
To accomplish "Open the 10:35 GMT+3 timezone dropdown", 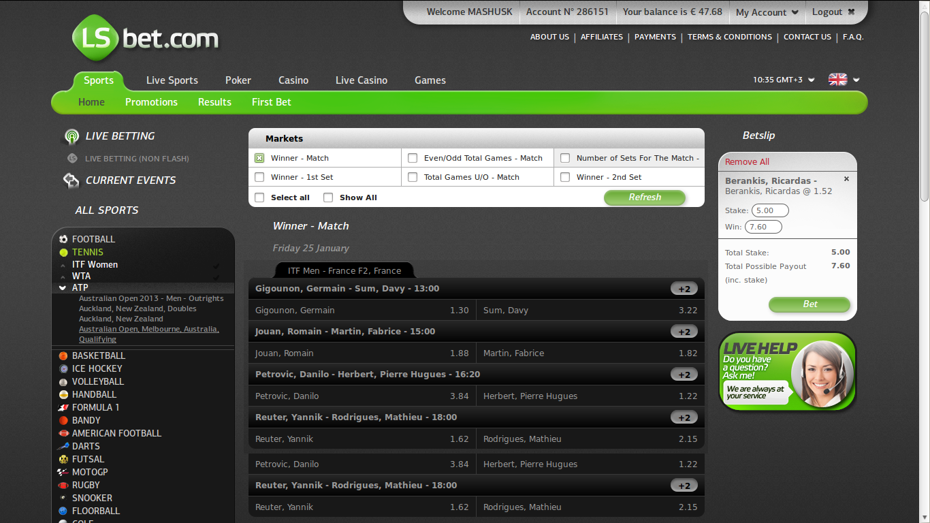I will point(784,80).
